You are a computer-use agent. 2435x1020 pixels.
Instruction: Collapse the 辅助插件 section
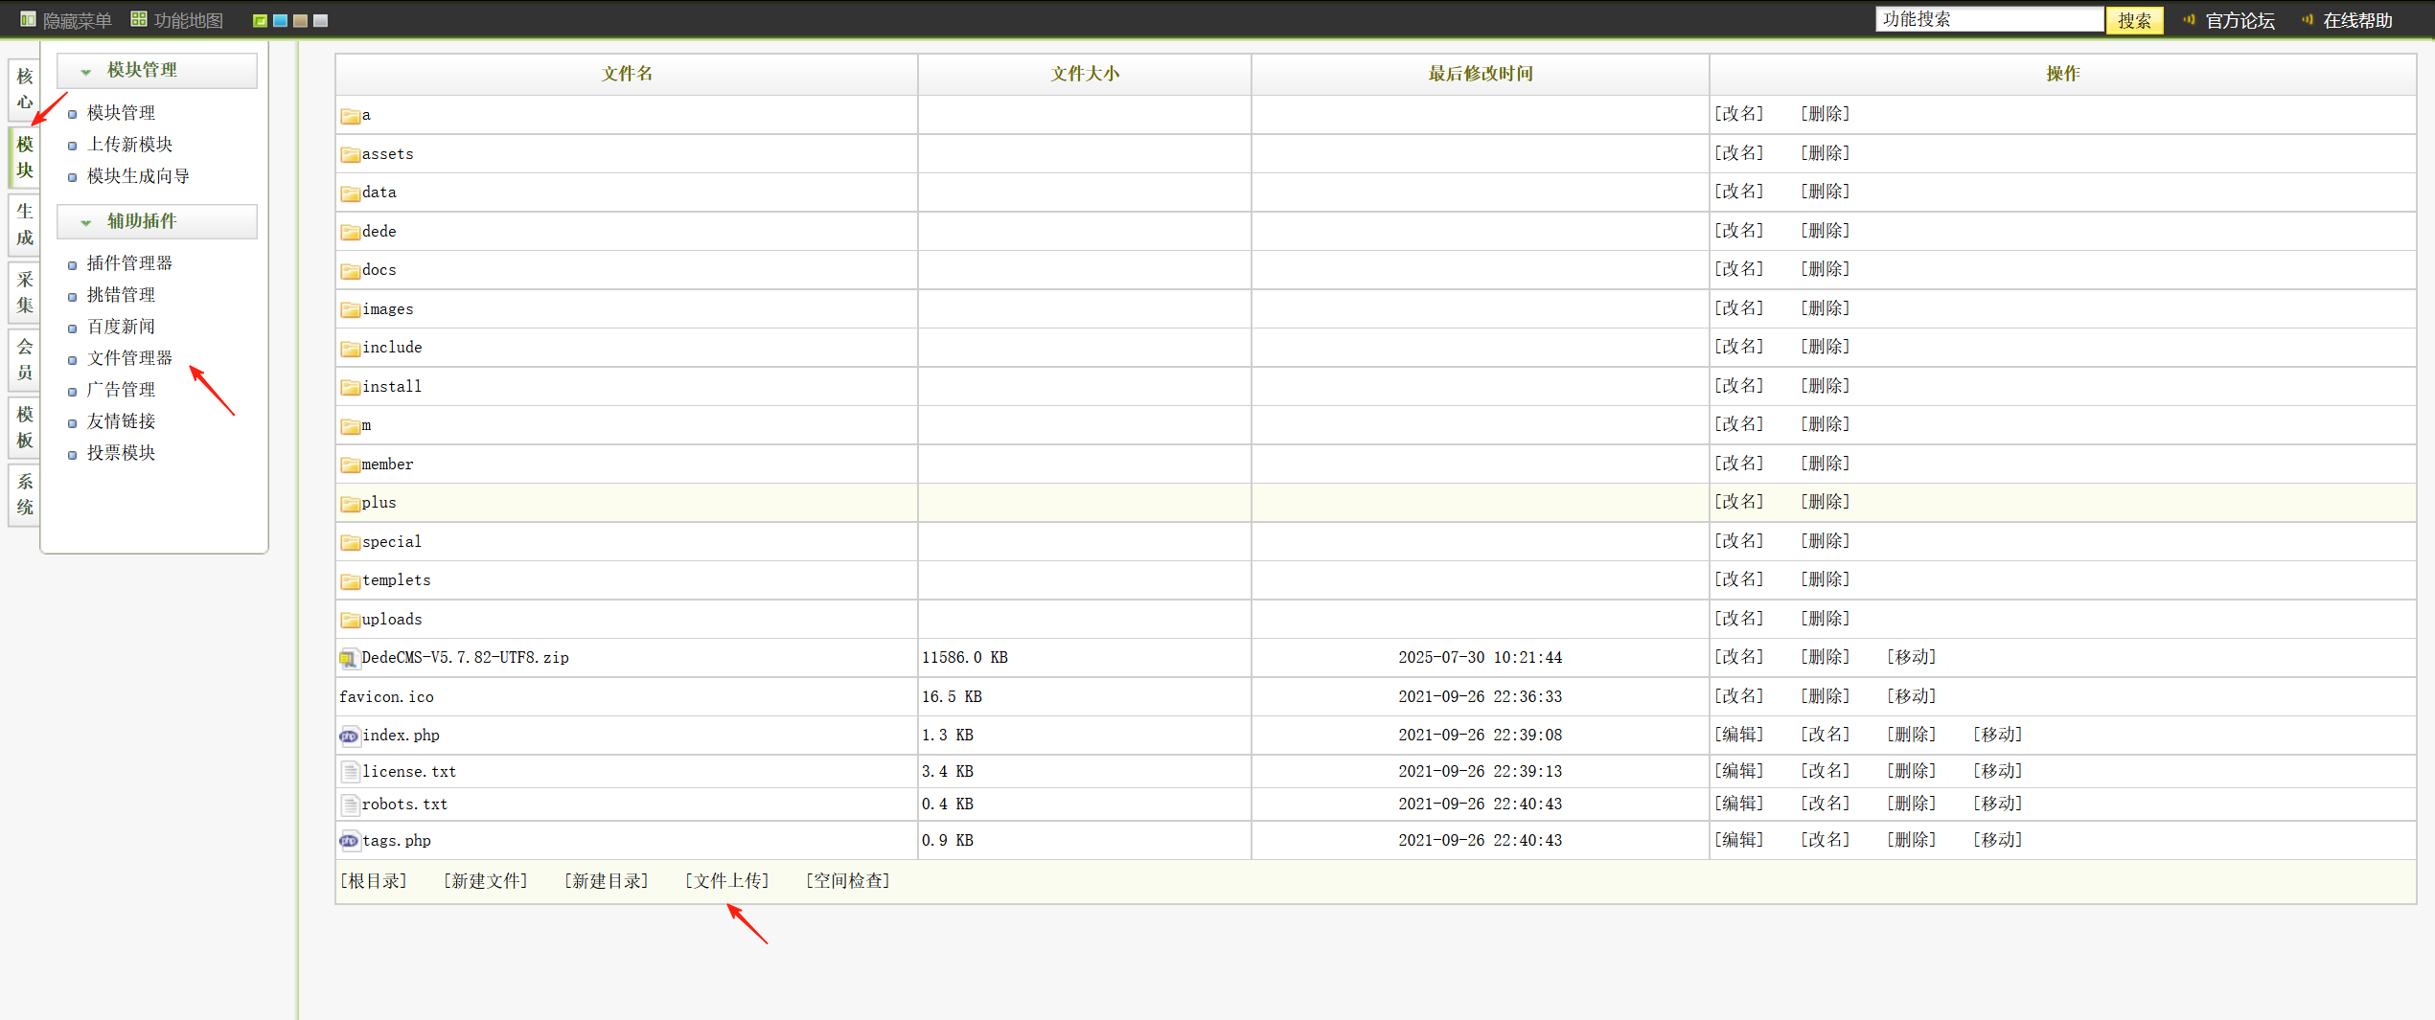[x=157, y=222]
